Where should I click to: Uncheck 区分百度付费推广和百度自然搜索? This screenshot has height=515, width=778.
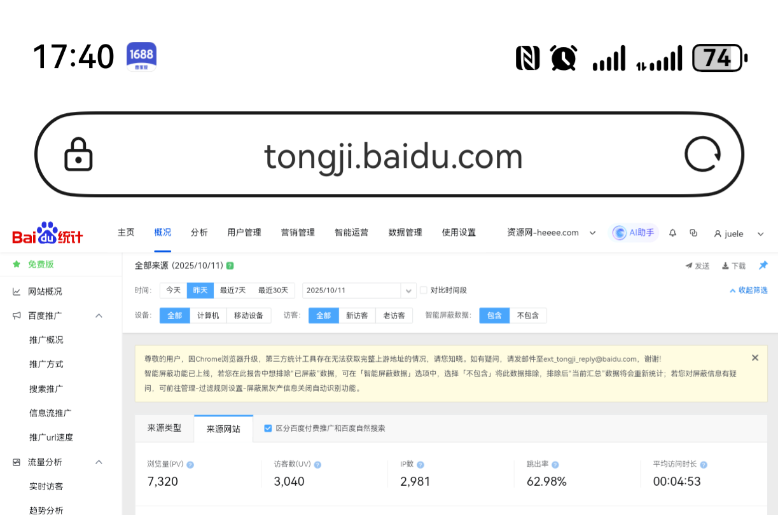268,429
